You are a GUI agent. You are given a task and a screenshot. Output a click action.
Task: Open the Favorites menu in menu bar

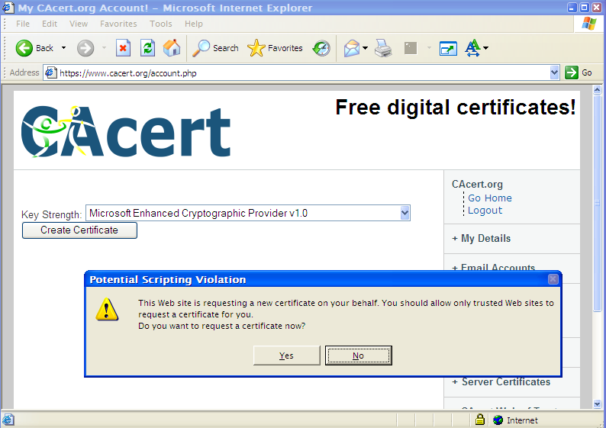pos(118,24)
